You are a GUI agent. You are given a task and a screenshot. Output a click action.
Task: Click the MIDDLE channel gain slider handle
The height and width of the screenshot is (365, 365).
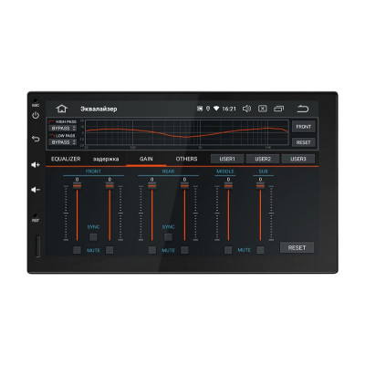pyautogui.click(x=228, y=185)
